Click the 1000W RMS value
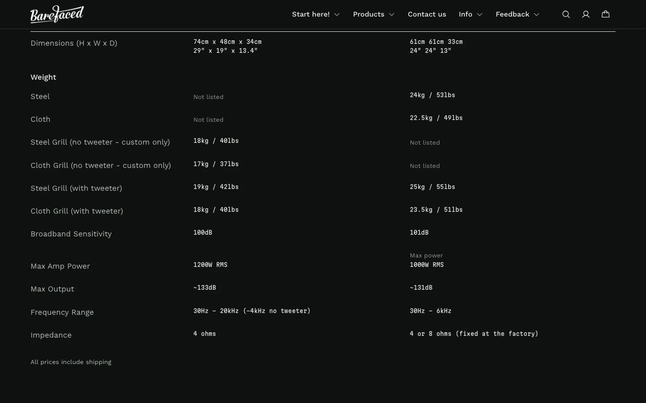This screenshot has height=403, width=646. coord(427,265)
